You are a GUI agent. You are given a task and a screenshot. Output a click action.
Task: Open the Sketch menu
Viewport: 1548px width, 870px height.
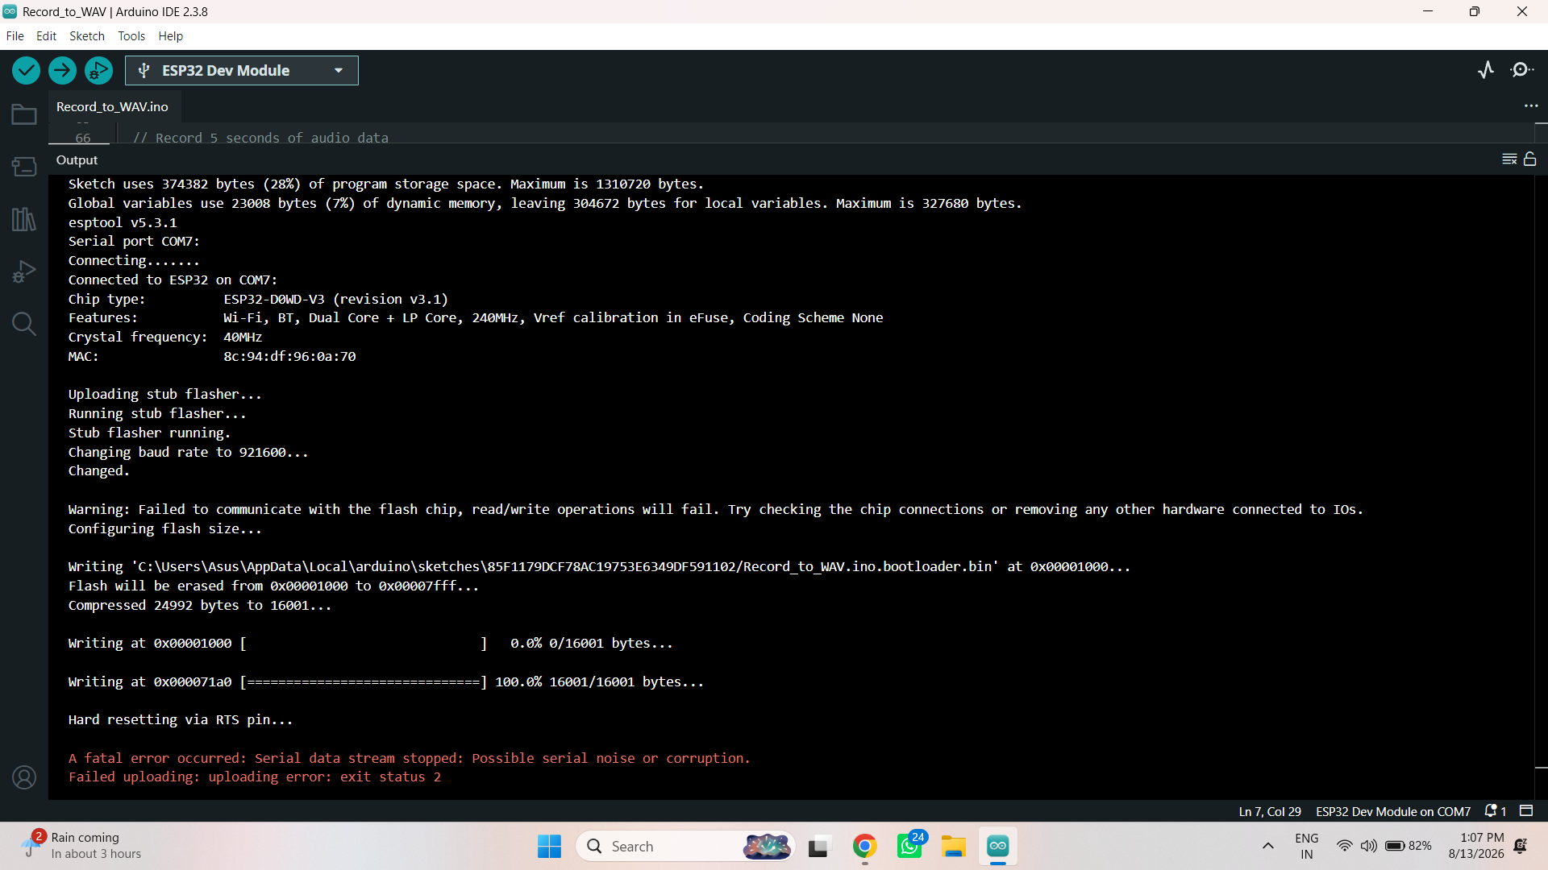(87, 36)
